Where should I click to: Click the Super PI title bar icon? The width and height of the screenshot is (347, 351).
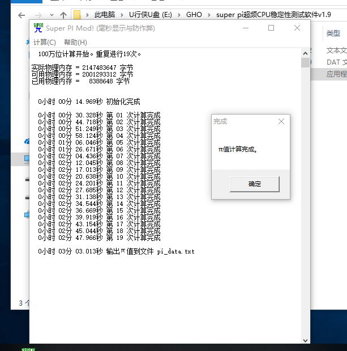[x=38, y=28]
